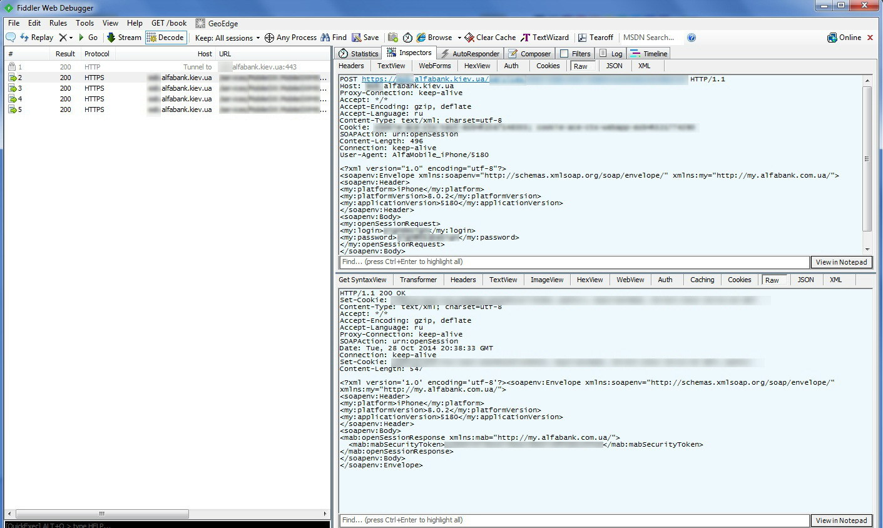Click the Remove sessions X icon
This screenshot has height=528, width=883.
(x=63, y=38)
